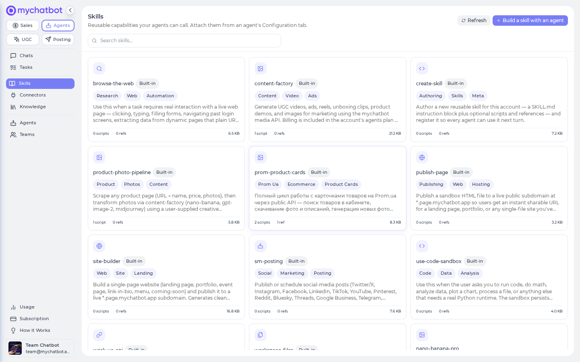Click the Subscription card icon

pyautogui.click(x=13, y=319)
